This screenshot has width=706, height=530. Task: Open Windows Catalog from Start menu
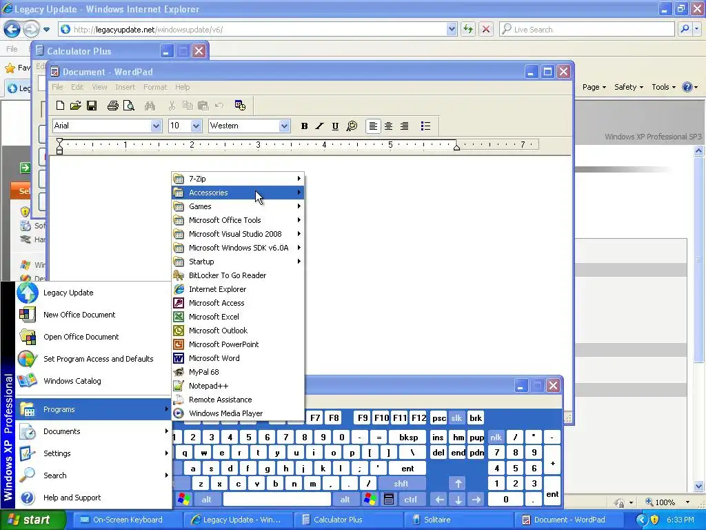click(x=93, y=381)
